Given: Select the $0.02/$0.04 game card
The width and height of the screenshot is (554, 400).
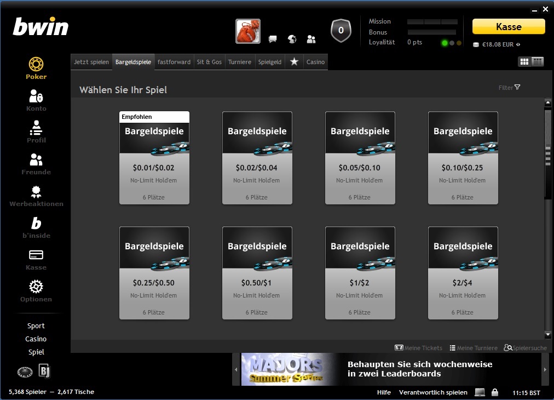Looking at the screenshot, I should [257, 158].
